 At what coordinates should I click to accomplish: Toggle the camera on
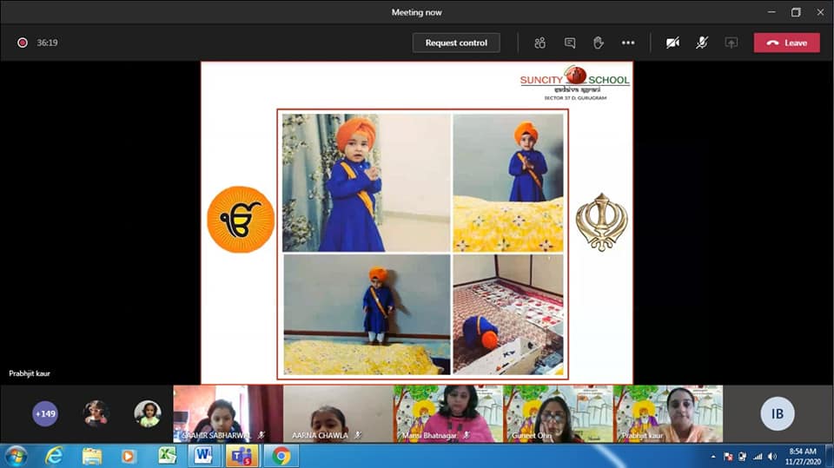click(672, 43)
